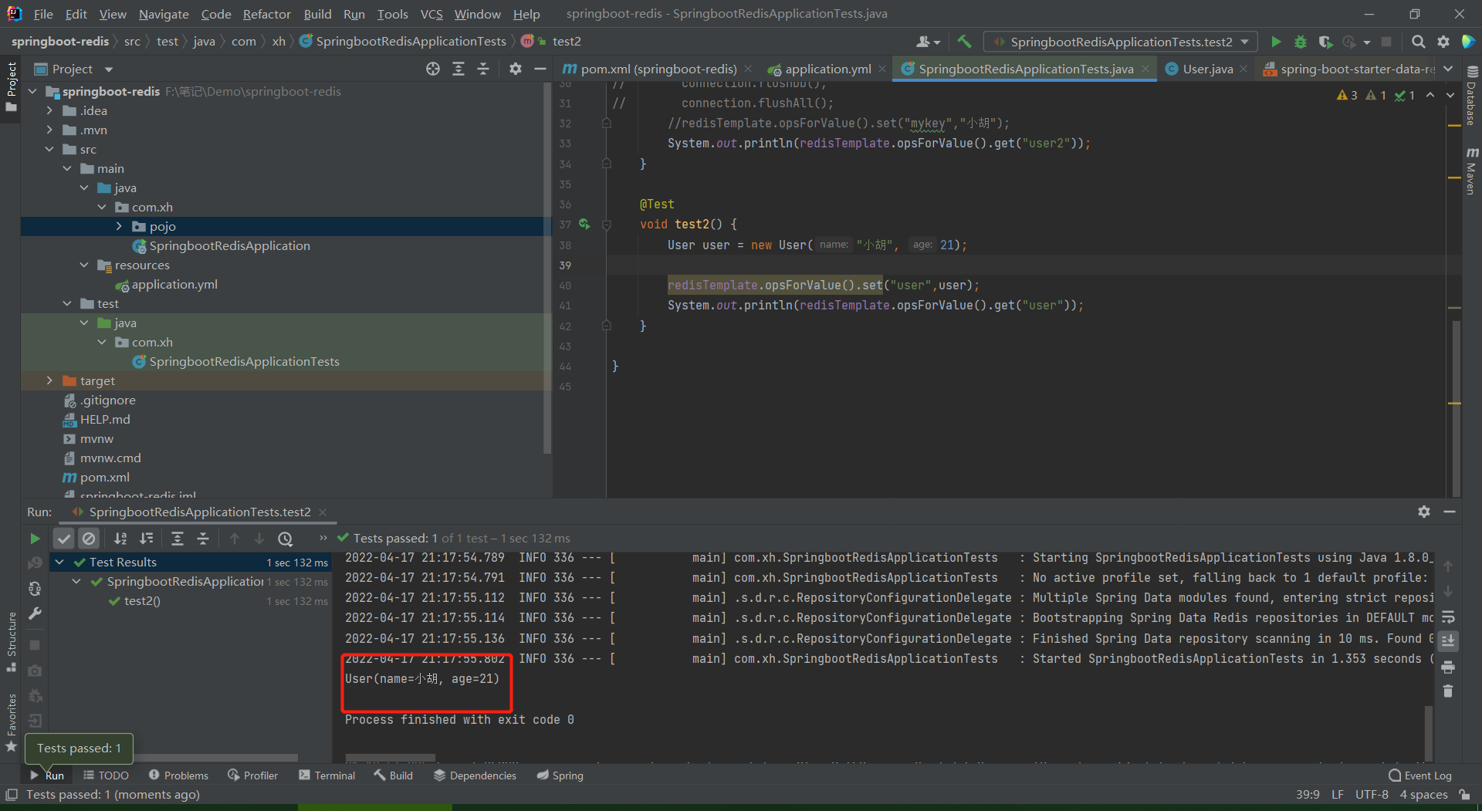The image size is (1482, 811).
Task: Open the Profiler tool window
Action: (x=253, y=776)
